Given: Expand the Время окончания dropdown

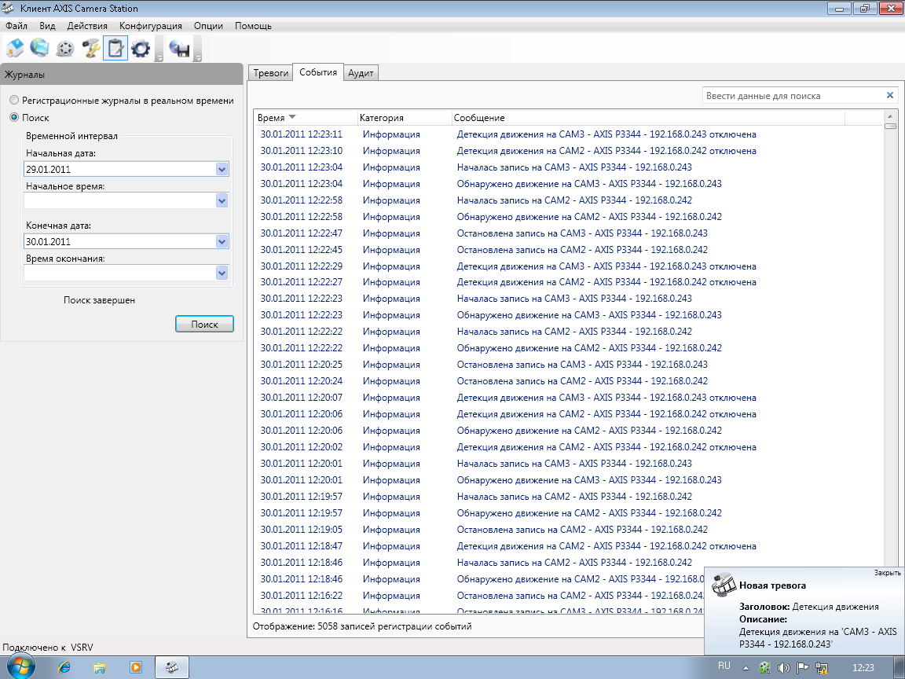Looking at the screenshot, I should click(x=222, y=273).
